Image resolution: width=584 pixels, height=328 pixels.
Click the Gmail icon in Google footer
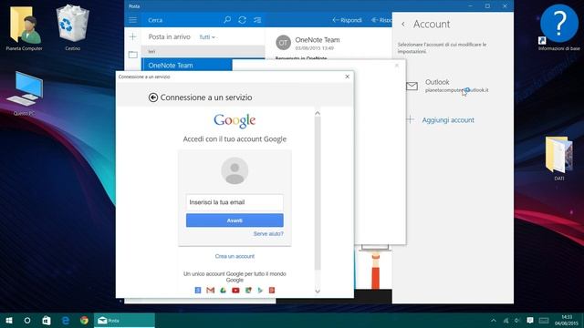211,290
